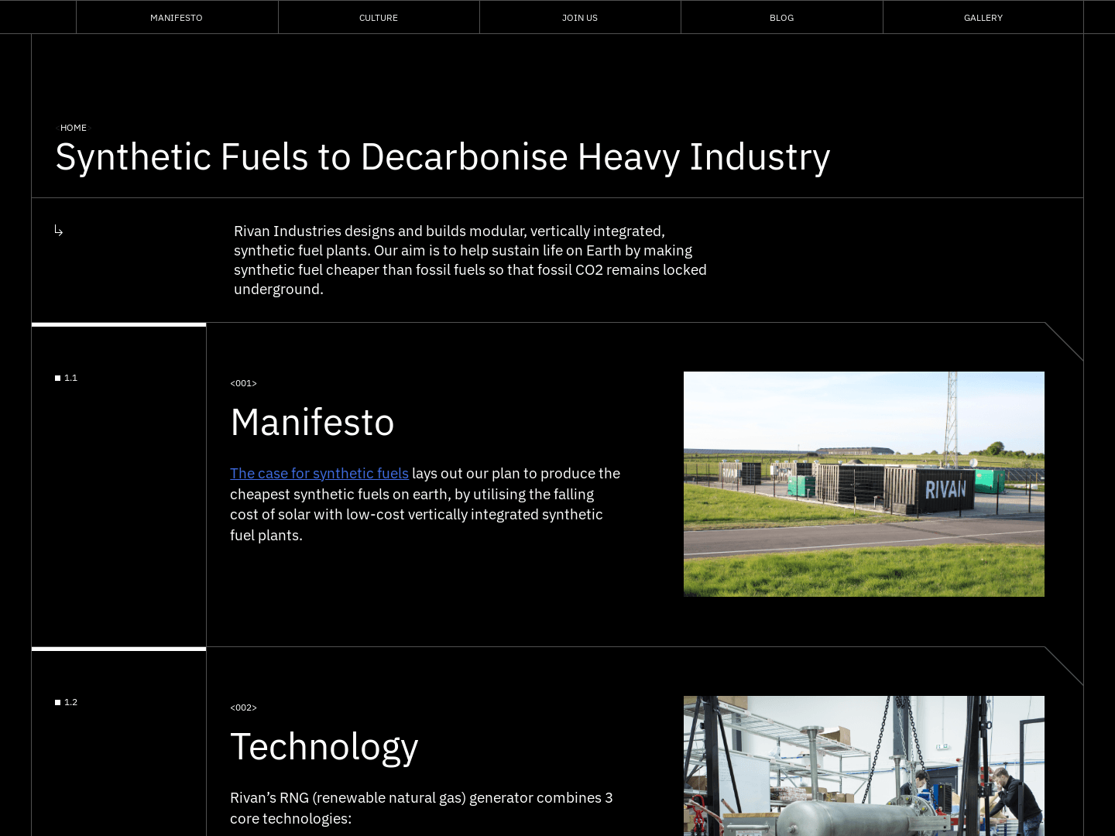1115x836 pixels.
Task: Select the 1.1 section marker
Action: pyautogui.click(x=66, y=378)
